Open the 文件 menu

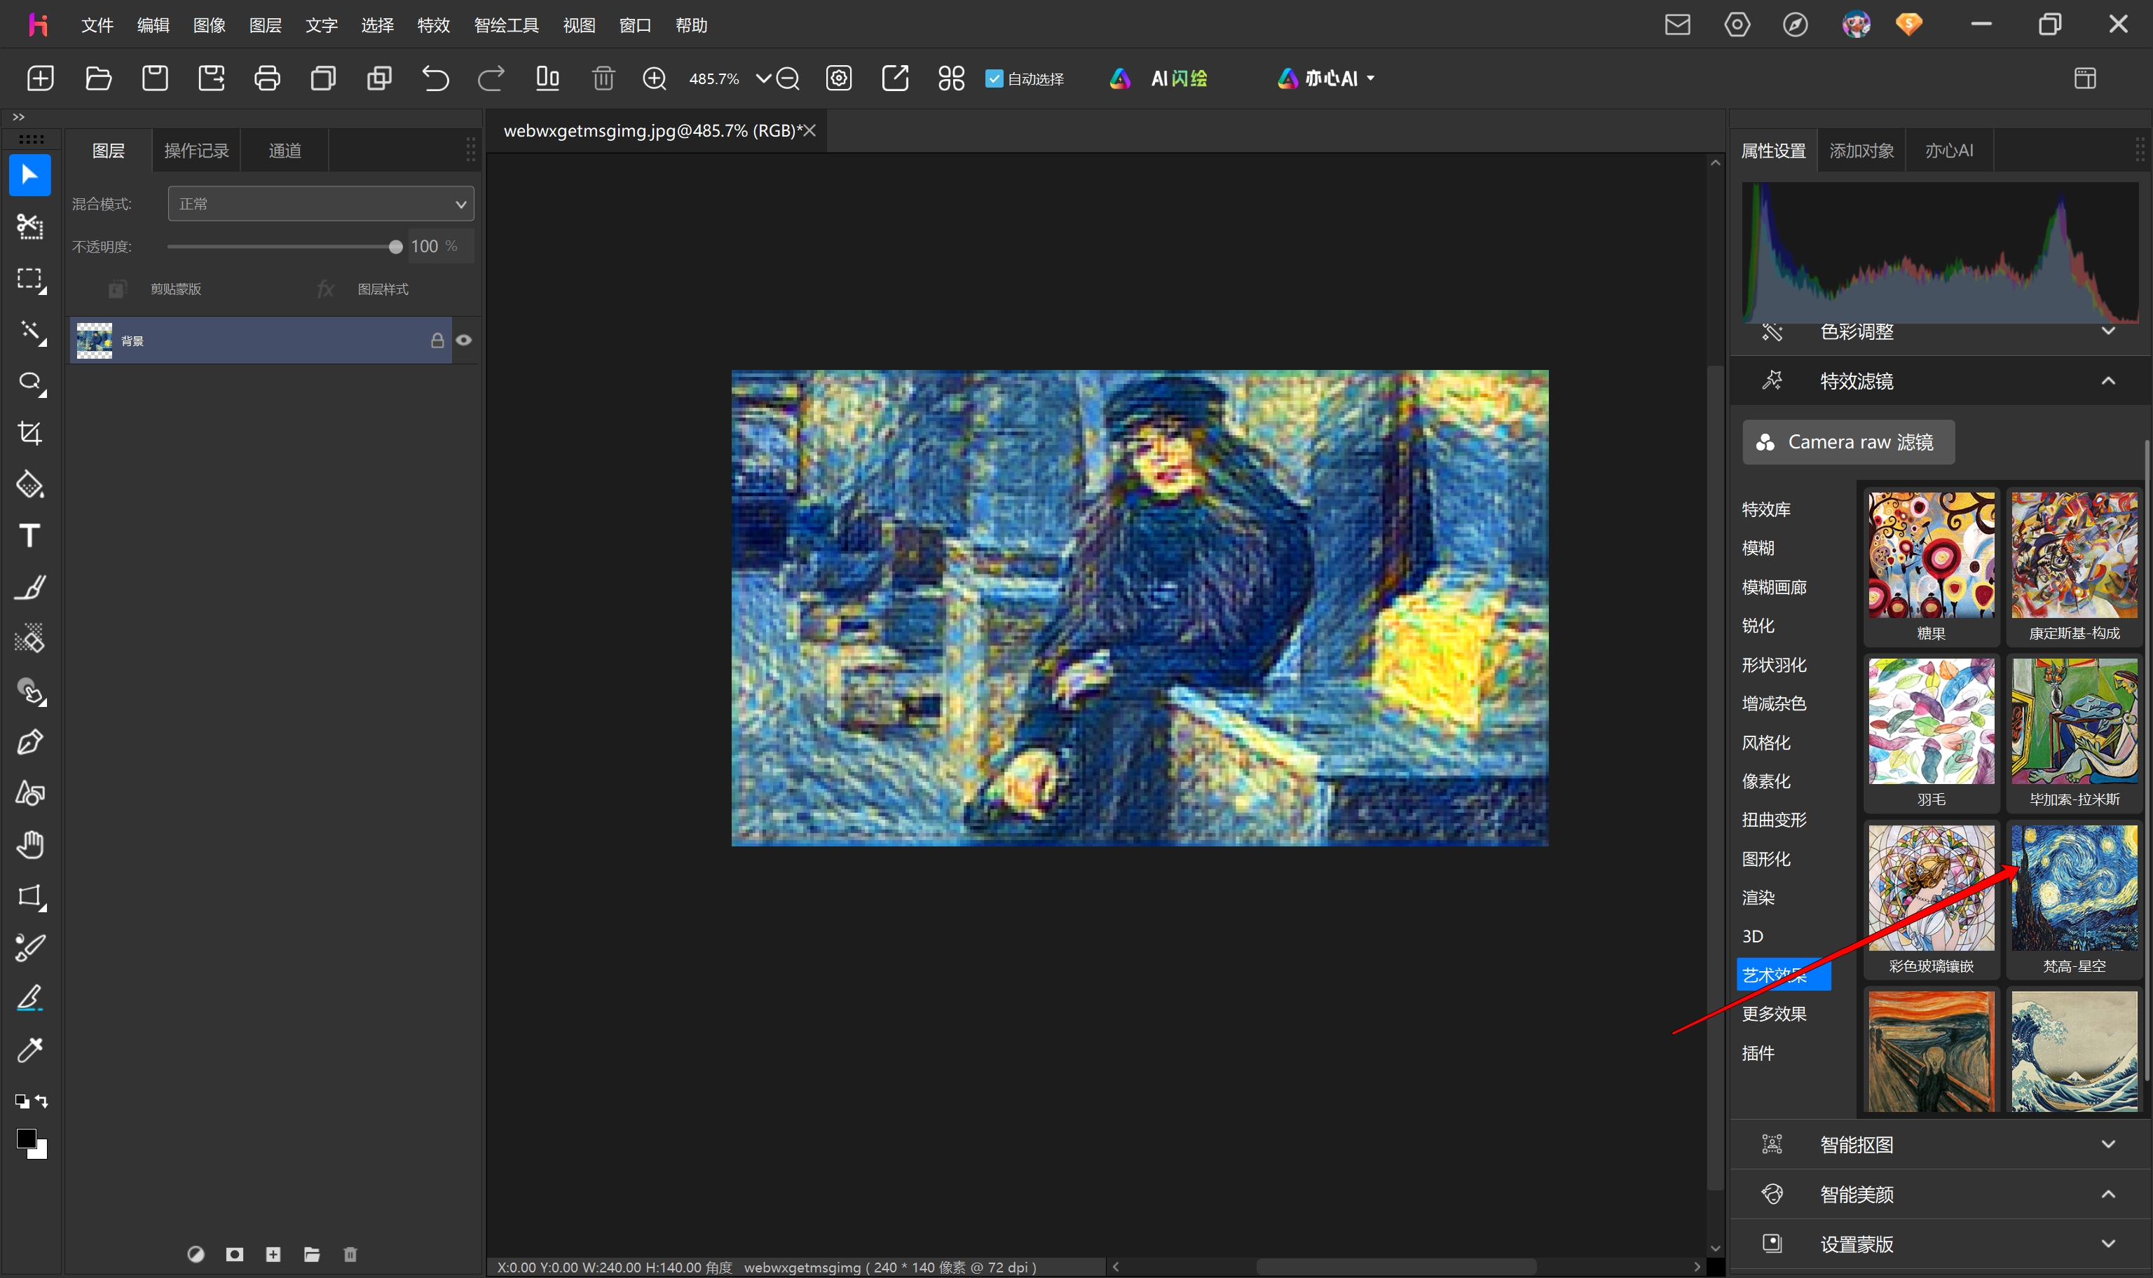pos(97,25)
